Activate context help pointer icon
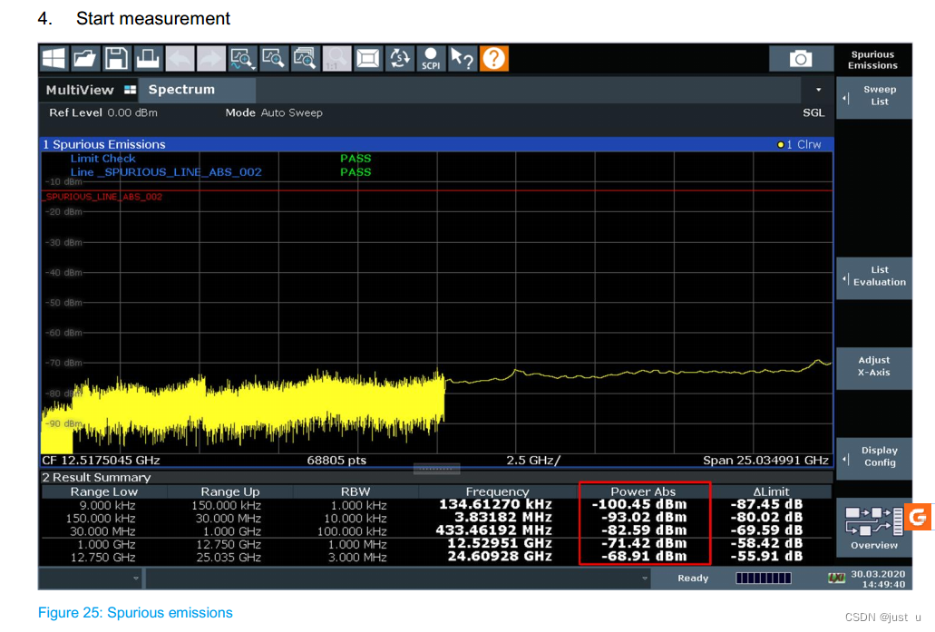The image size is (935, 632). click(x=463, y=59)
